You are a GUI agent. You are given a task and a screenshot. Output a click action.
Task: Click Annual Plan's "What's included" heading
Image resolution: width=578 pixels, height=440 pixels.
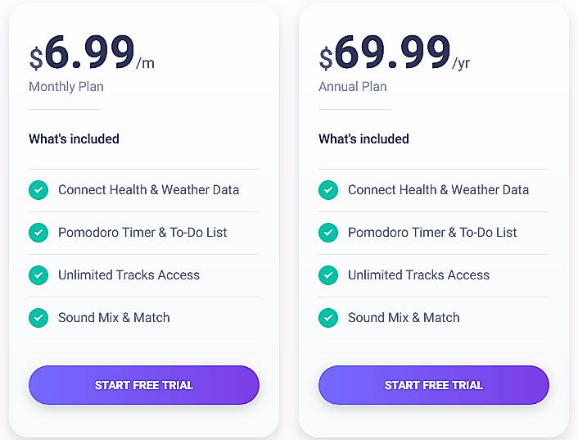(x=364, y=139)
